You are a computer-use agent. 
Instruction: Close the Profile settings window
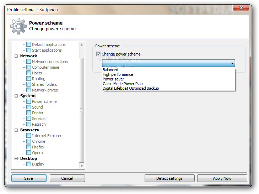(241, 8)
